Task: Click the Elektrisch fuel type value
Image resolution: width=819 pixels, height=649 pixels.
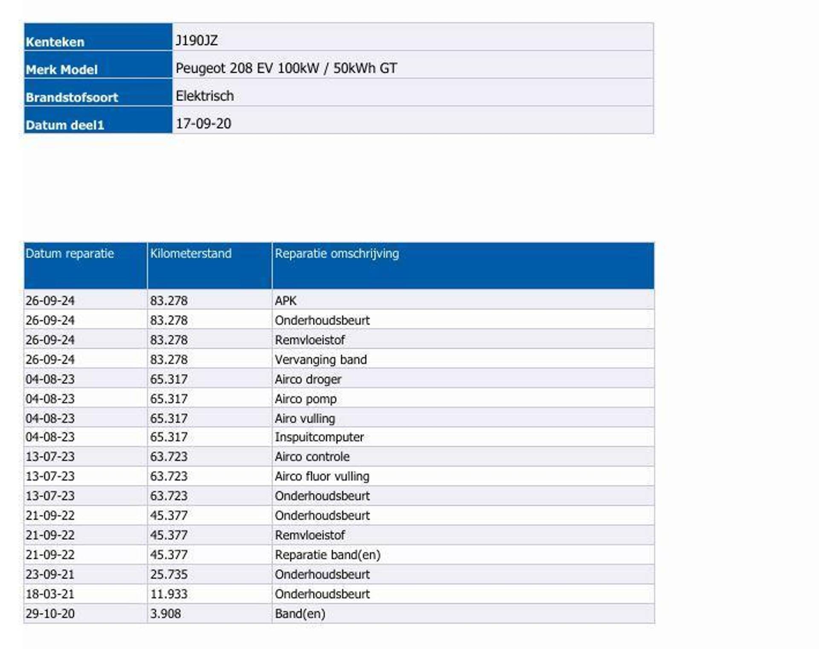Action: (x=205, y=96)
